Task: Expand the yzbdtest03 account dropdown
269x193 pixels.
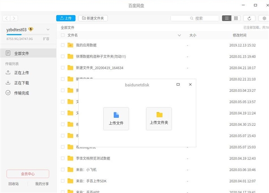Action: (48, 29)
